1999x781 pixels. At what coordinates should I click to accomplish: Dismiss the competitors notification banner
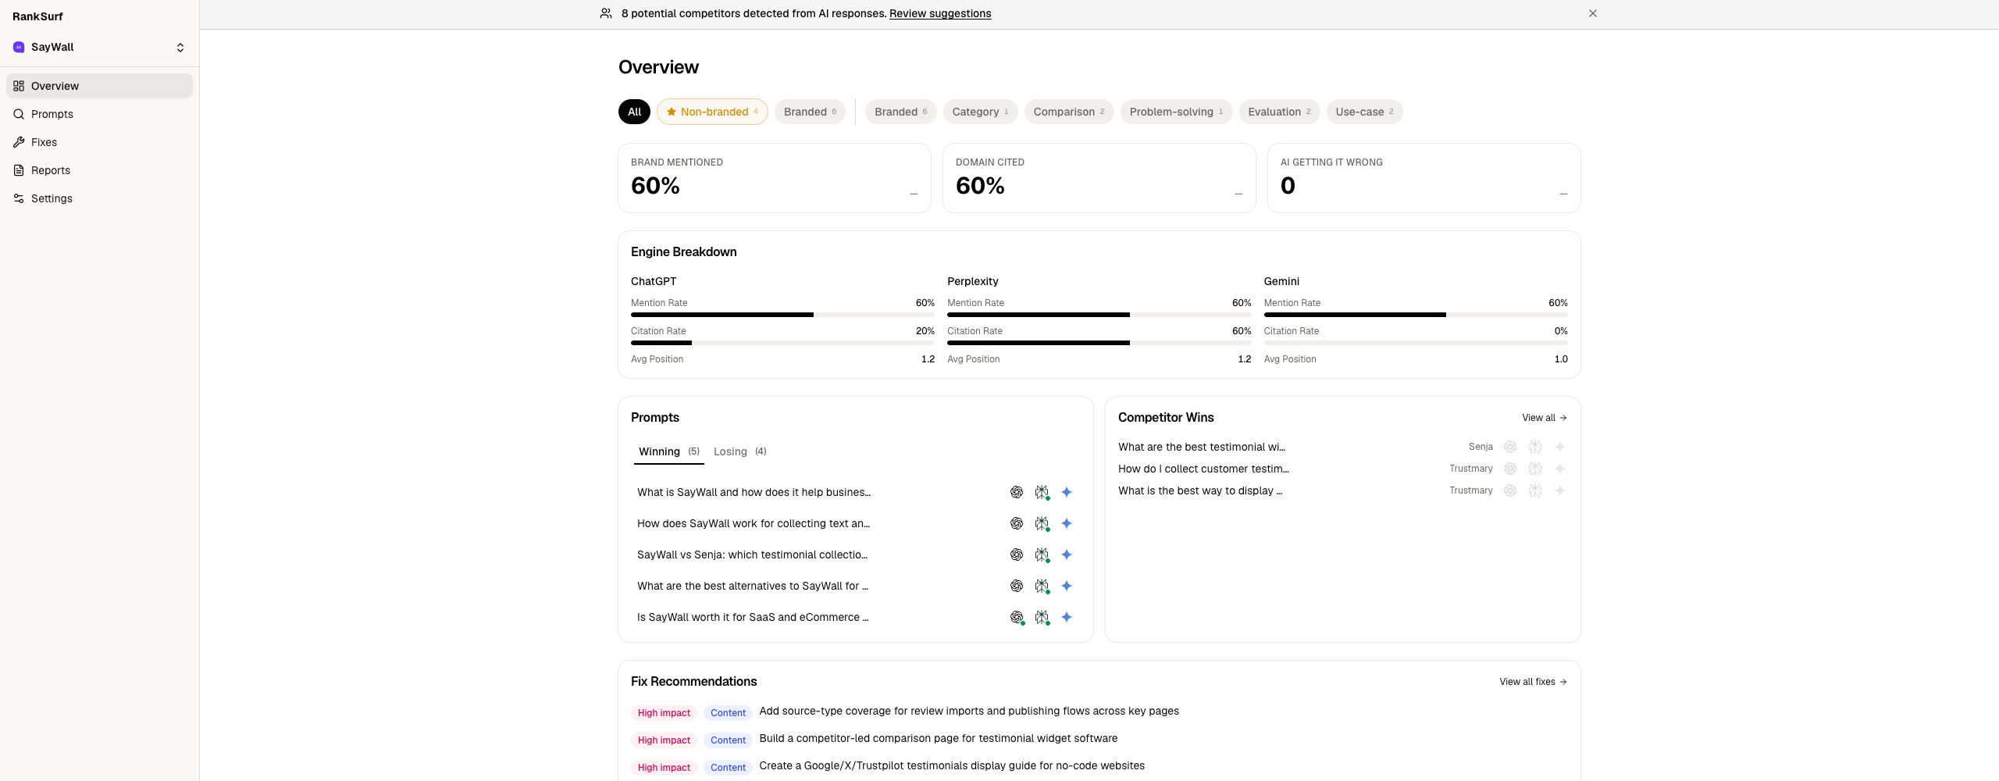[x=1592, y=13]
